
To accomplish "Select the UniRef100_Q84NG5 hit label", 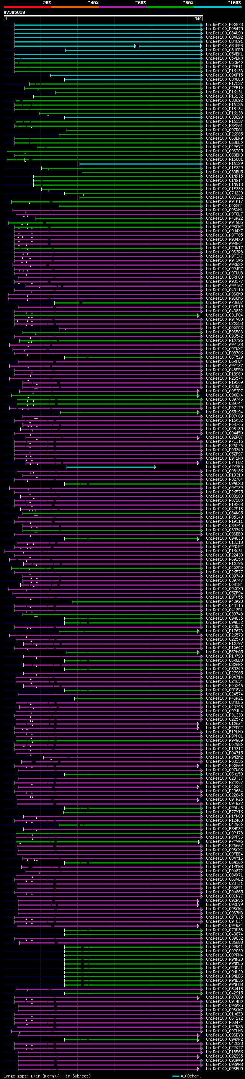I will pos(224,513).
